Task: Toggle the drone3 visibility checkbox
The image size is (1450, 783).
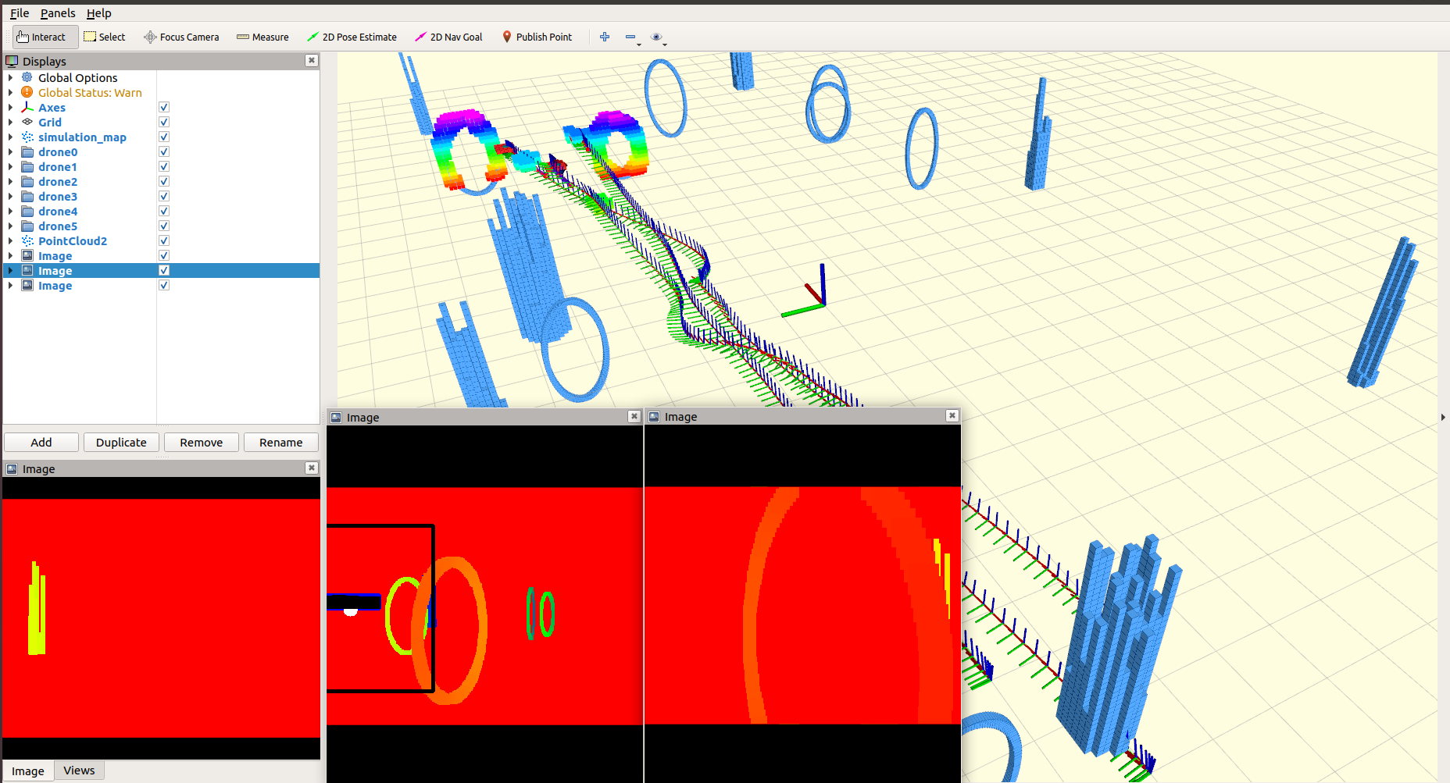Action: click(x=164, y=196)
